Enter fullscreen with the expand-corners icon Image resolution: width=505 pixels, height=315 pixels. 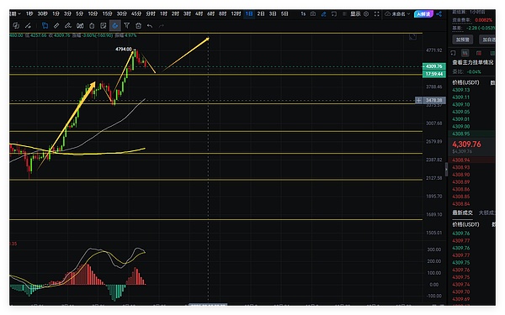pos(376,13)
